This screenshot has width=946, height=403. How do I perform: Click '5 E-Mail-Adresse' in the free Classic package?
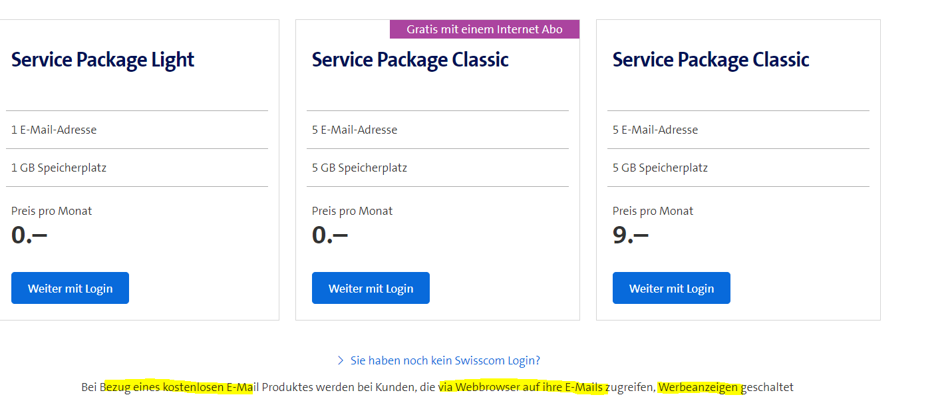(x=355, y=130)
